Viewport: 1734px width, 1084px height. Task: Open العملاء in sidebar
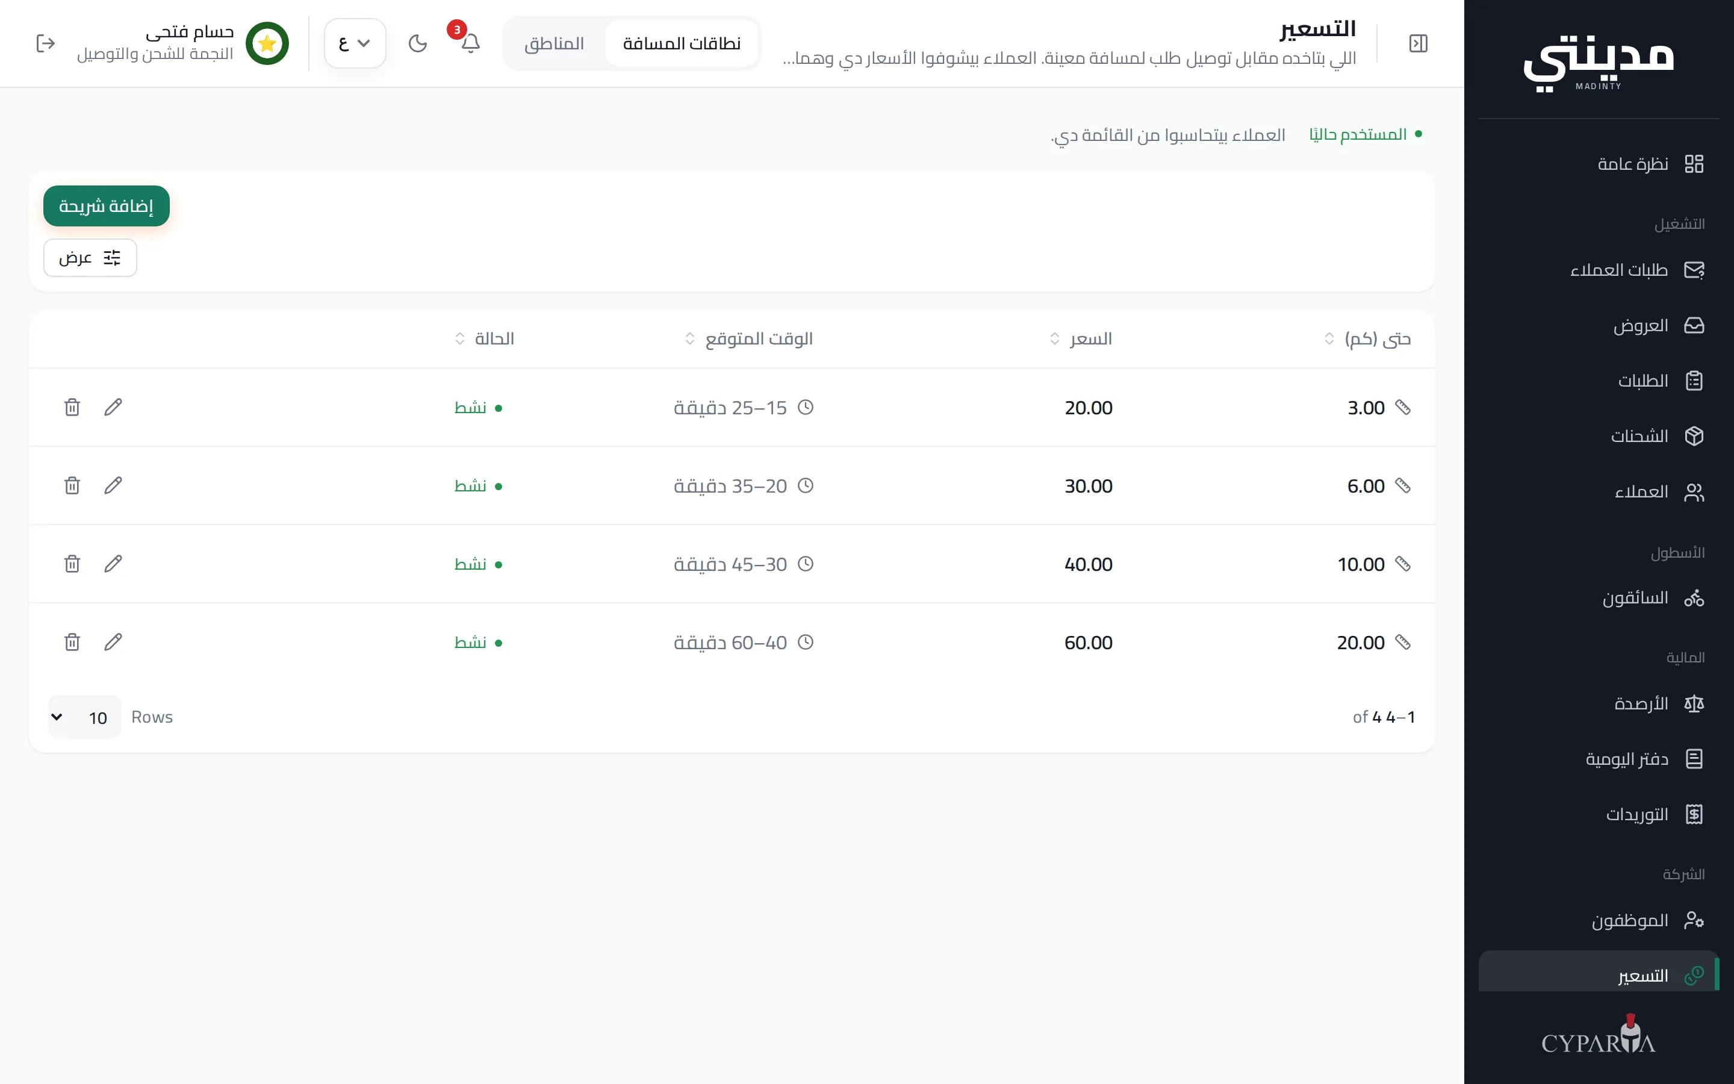coord(1599,492)
